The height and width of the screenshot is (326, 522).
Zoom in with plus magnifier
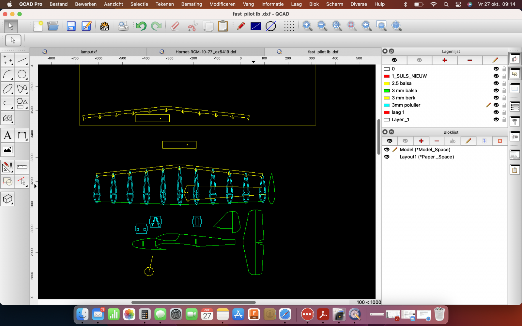click(307, 26)
